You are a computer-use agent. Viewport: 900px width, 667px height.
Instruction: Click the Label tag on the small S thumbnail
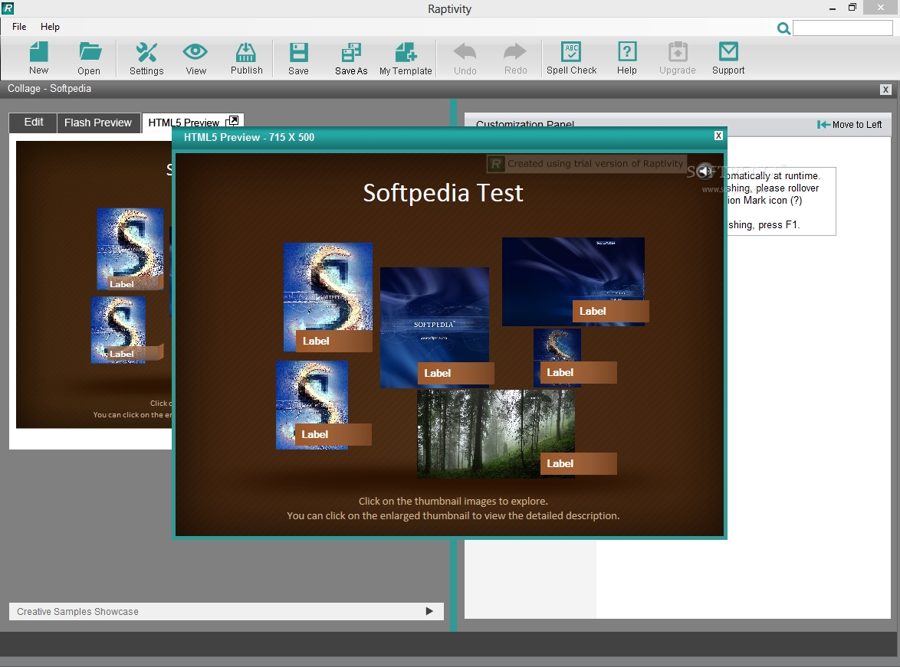578,372
